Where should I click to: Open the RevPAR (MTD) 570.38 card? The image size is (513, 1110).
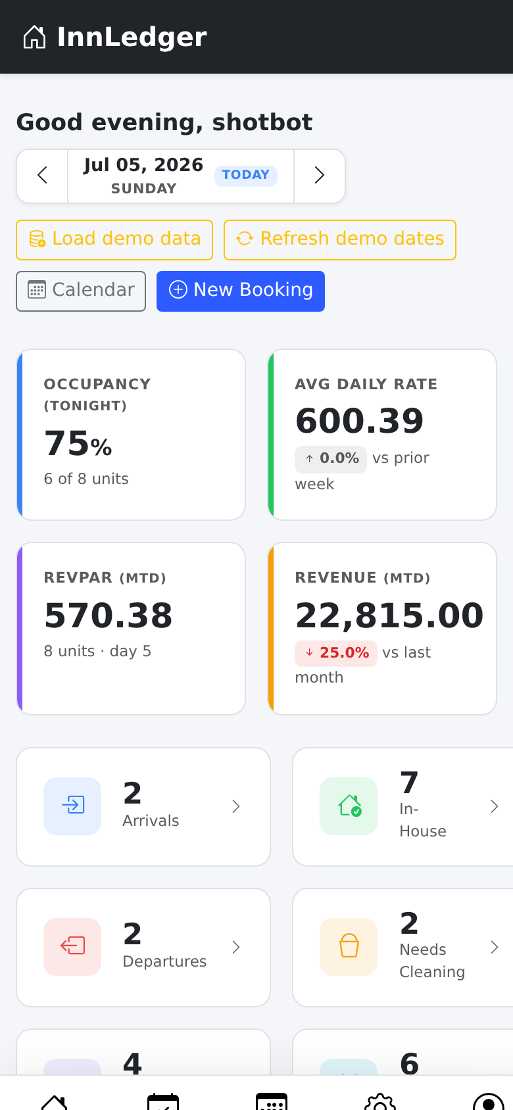click(131, 629)
